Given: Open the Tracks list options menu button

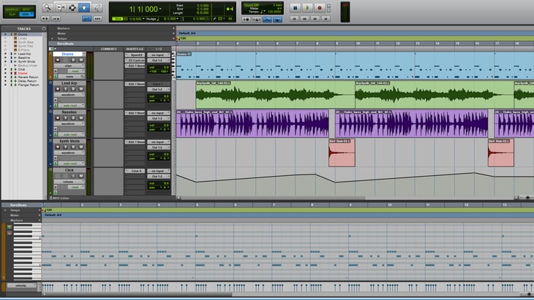Looking at the screenshot, I should click(44, 28).
